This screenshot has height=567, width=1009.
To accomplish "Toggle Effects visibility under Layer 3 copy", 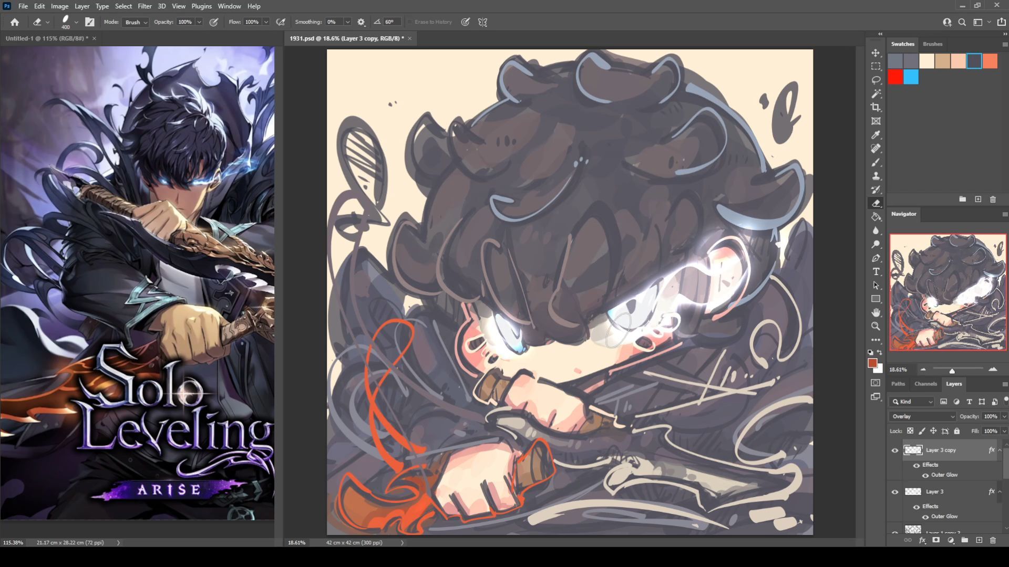I will 917,465.
